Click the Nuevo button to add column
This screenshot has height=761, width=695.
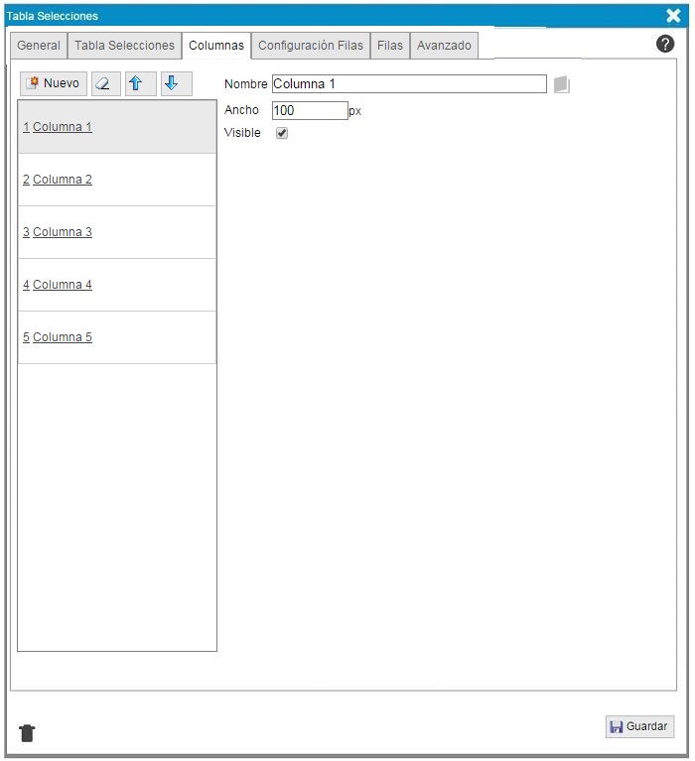pyautogui.click(x=54, y=83)
